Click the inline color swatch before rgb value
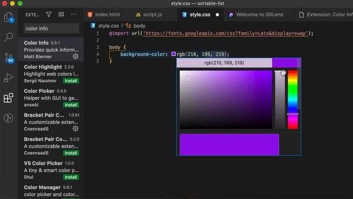The width and height of the screenshot is (353, 199). pyautogui.click(x=174, y=54)
